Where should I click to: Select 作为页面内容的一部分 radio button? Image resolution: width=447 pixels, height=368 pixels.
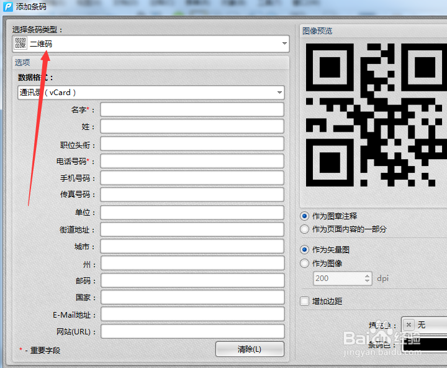click(304, 229)
